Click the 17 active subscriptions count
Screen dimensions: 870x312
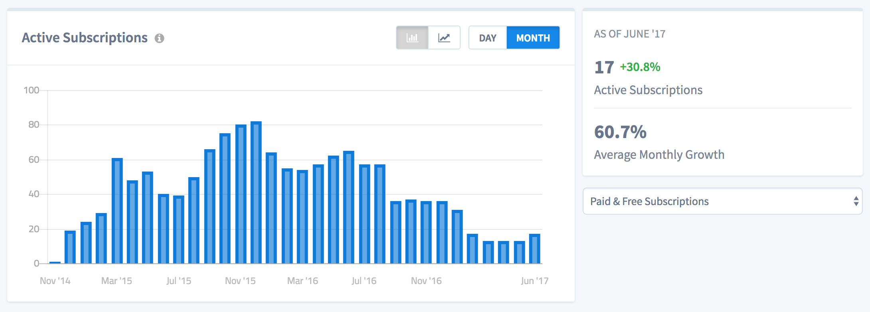point(604,67)
